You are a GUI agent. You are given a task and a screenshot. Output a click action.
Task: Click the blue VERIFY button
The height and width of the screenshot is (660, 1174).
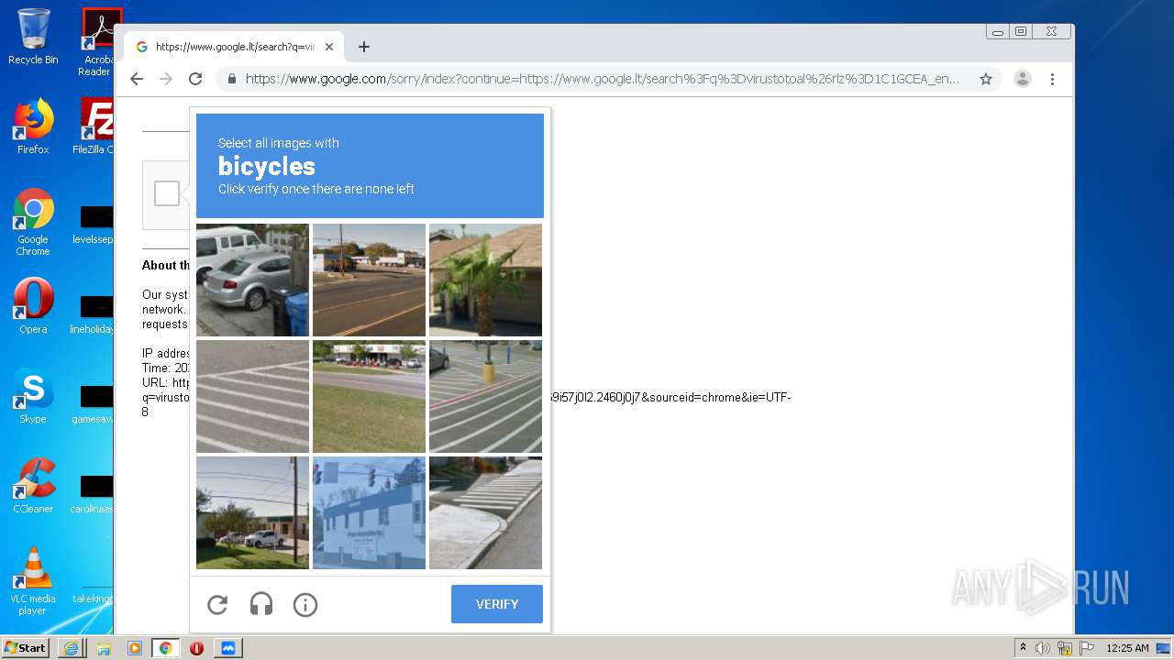(497, 604)
